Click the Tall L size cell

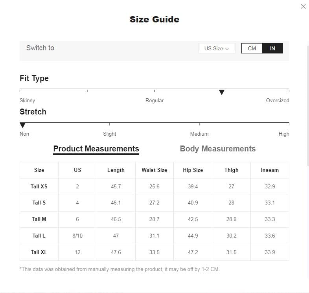[x=39, y=236]
